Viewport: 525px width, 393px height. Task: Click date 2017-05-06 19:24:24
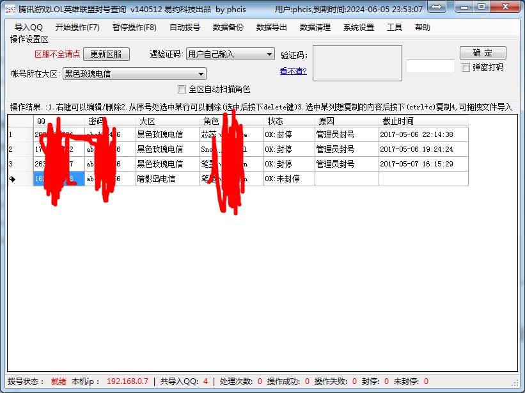tap(423, 149)
